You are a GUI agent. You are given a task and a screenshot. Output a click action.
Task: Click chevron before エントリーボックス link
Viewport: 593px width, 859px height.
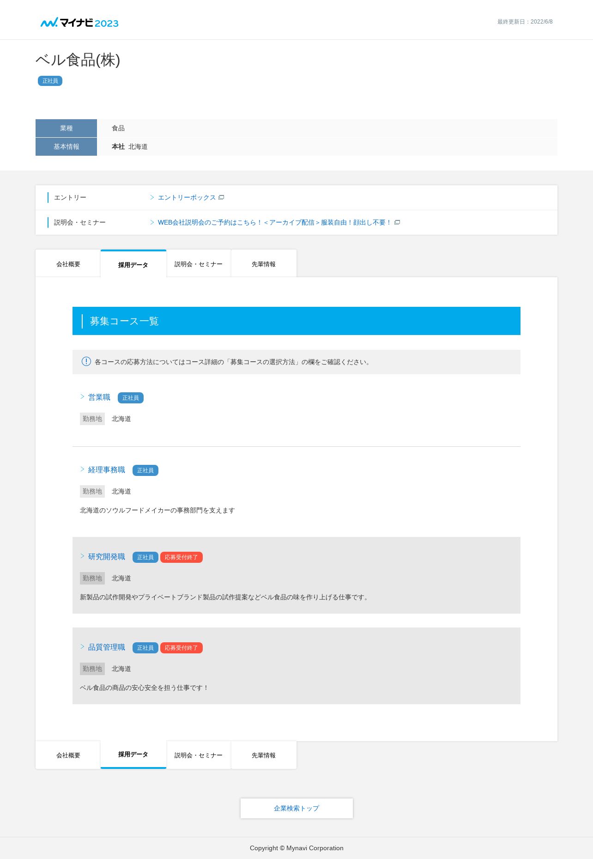tap(152, 197)
